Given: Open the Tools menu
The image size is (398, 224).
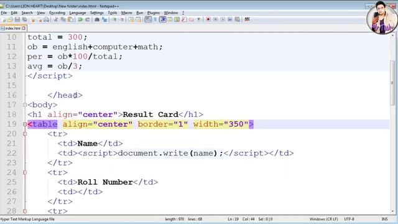Looking at the screenshot, I should 113,12.
